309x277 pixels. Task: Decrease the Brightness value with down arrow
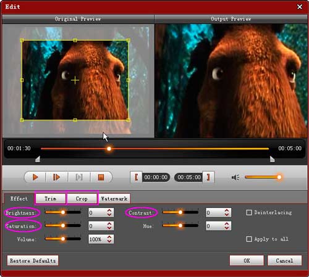(109, 215)
